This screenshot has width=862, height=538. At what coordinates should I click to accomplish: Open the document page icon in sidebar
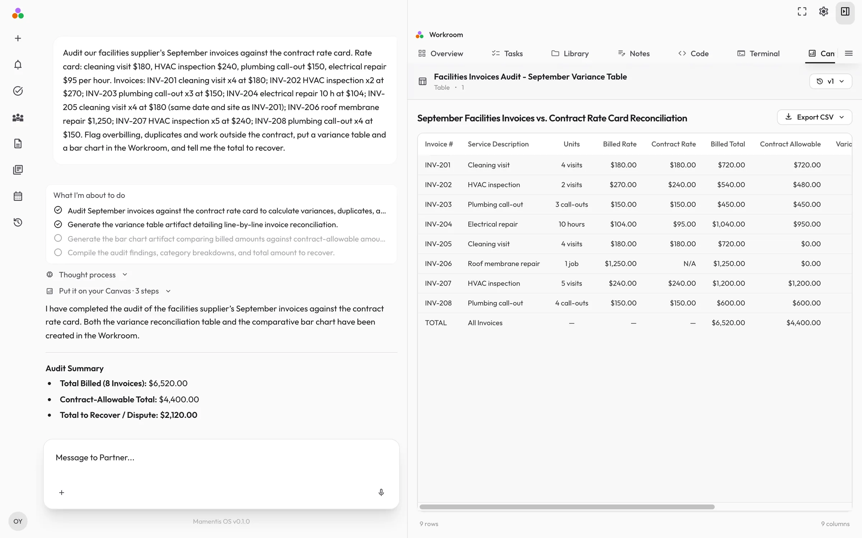point(18,143)
